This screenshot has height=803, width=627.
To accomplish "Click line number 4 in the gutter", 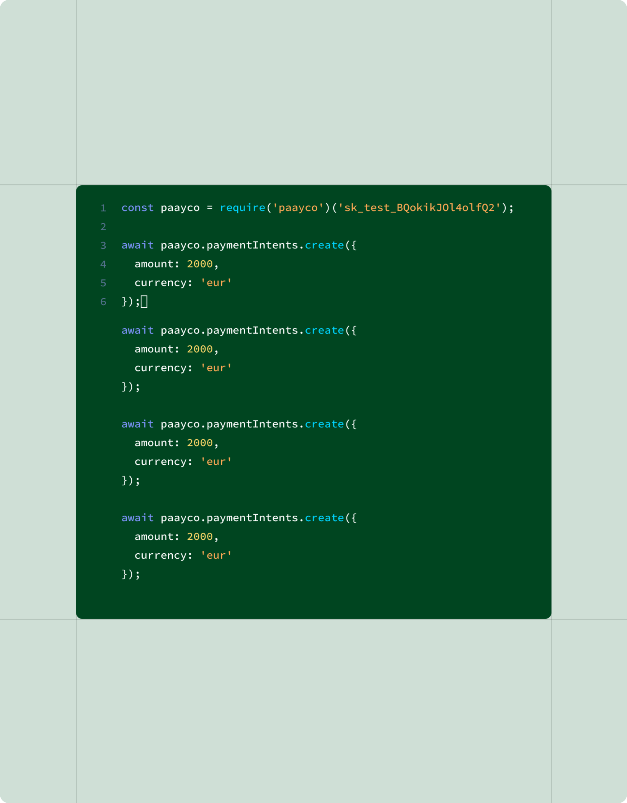I will point(103,264).
